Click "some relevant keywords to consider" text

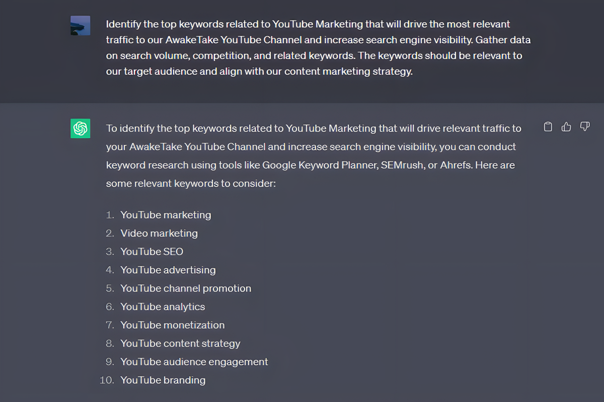[190, 183]
